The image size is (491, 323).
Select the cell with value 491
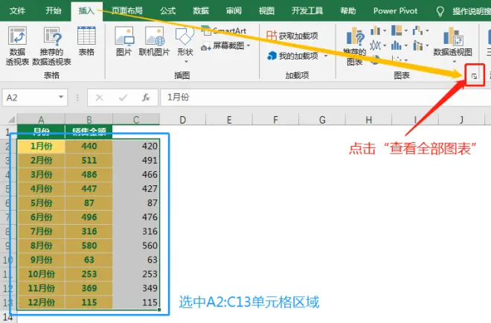point(136,160)
